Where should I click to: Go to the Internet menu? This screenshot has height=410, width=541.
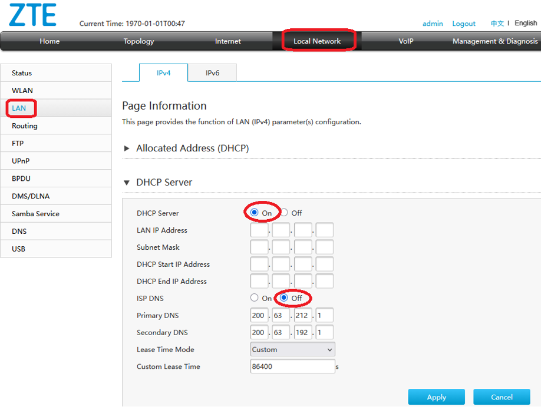tap(227, 41)
